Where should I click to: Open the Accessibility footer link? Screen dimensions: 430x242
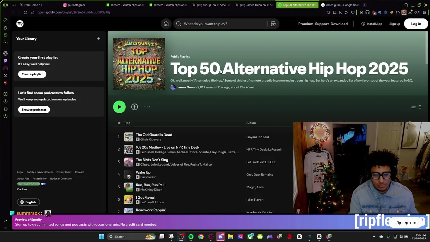[40, 179]
